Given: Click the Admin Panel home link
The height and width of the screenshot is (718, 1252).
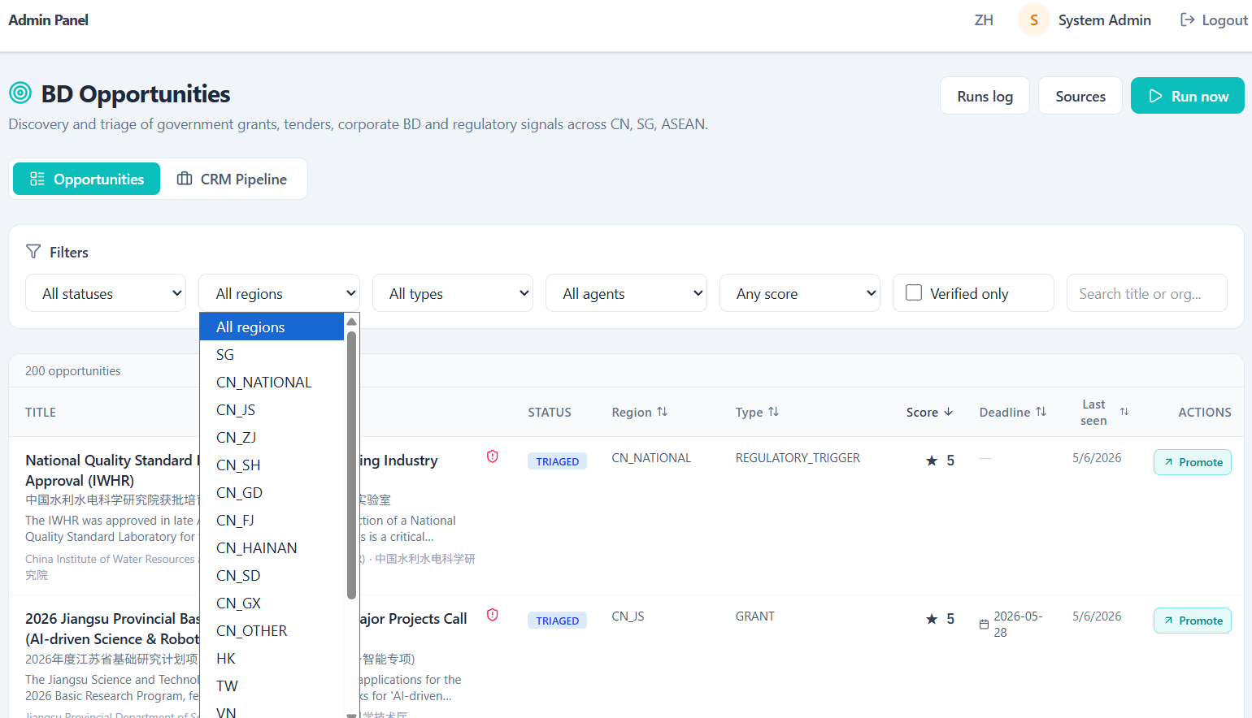Looking at the screenshot, I should coord(49,20).
